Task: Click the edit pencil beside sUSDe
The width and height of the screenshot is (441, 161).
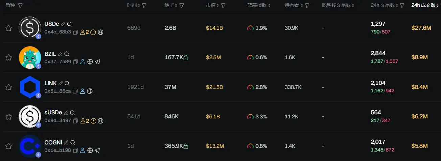Action: coord(66,113)
